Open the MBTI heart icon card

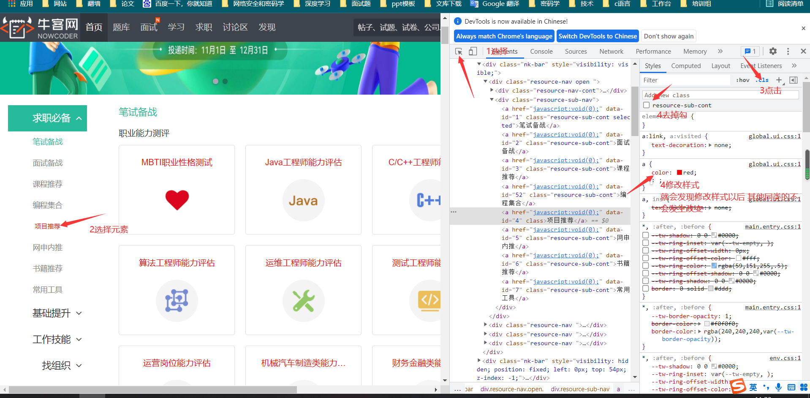(x=177, y=200)
